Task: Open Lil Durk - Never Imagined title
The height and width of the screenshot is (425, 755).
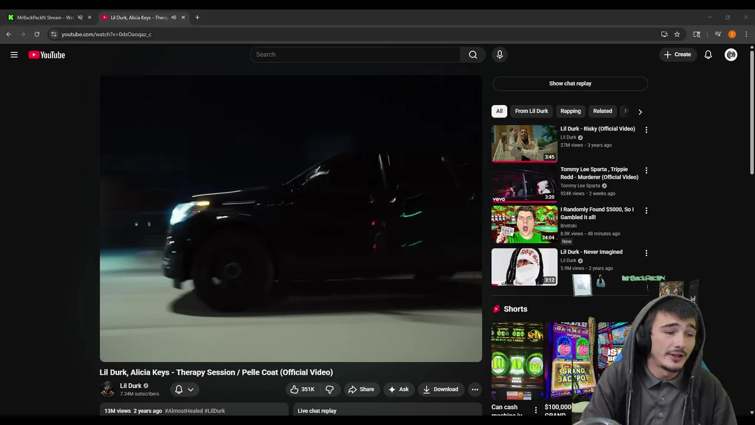Action: point(591,252)
